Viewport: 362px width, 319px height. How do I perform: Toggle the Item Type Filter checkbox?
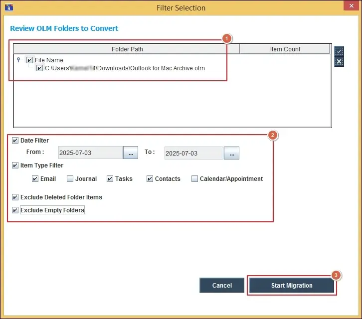pos(15,165)
